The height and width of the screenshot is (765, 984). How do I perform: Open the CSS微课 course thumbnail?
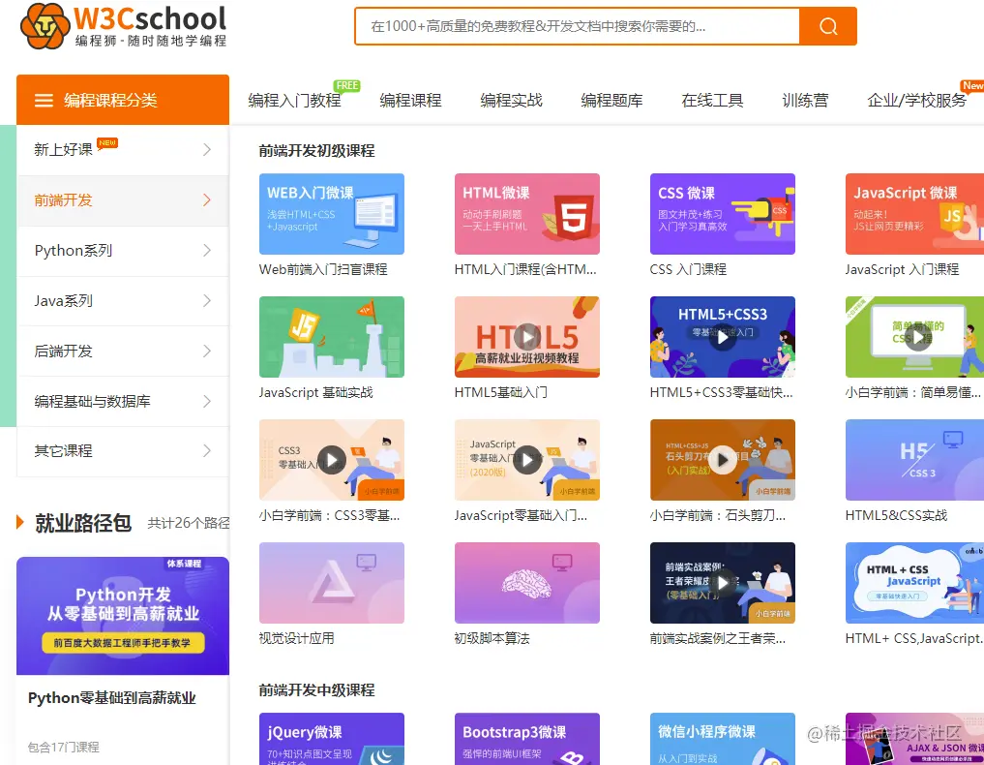[723, 214]
